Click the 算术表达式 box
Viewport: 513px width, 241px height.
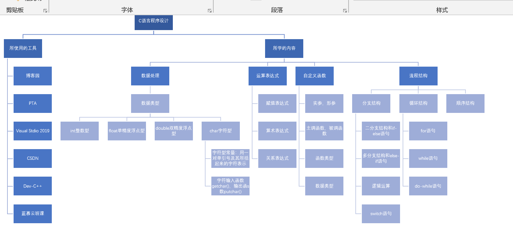pyautogui.click(x=277, y=131)
